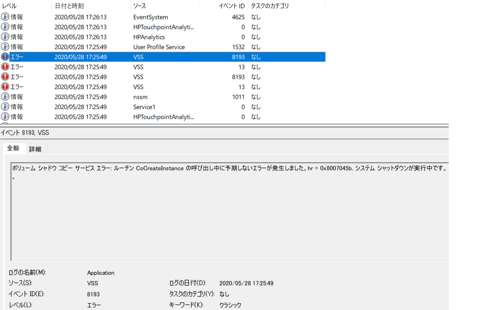Click the info icon in the User Profile Service row
The image size is (484, 310).
pyautogui.click(x=5, y=47)
